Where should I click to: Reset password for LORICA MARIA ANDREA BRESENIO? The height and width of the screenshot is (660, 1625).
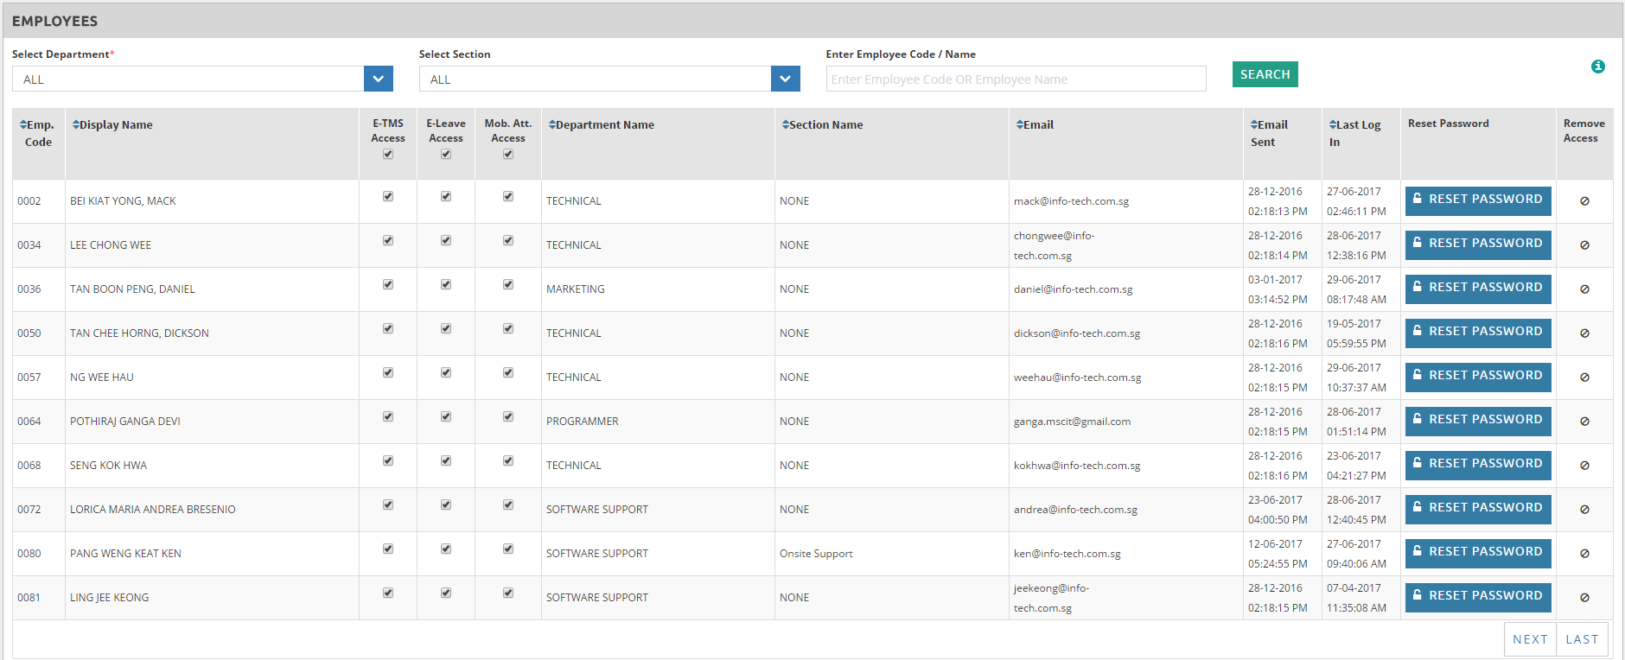click(x=1478, y=509)
